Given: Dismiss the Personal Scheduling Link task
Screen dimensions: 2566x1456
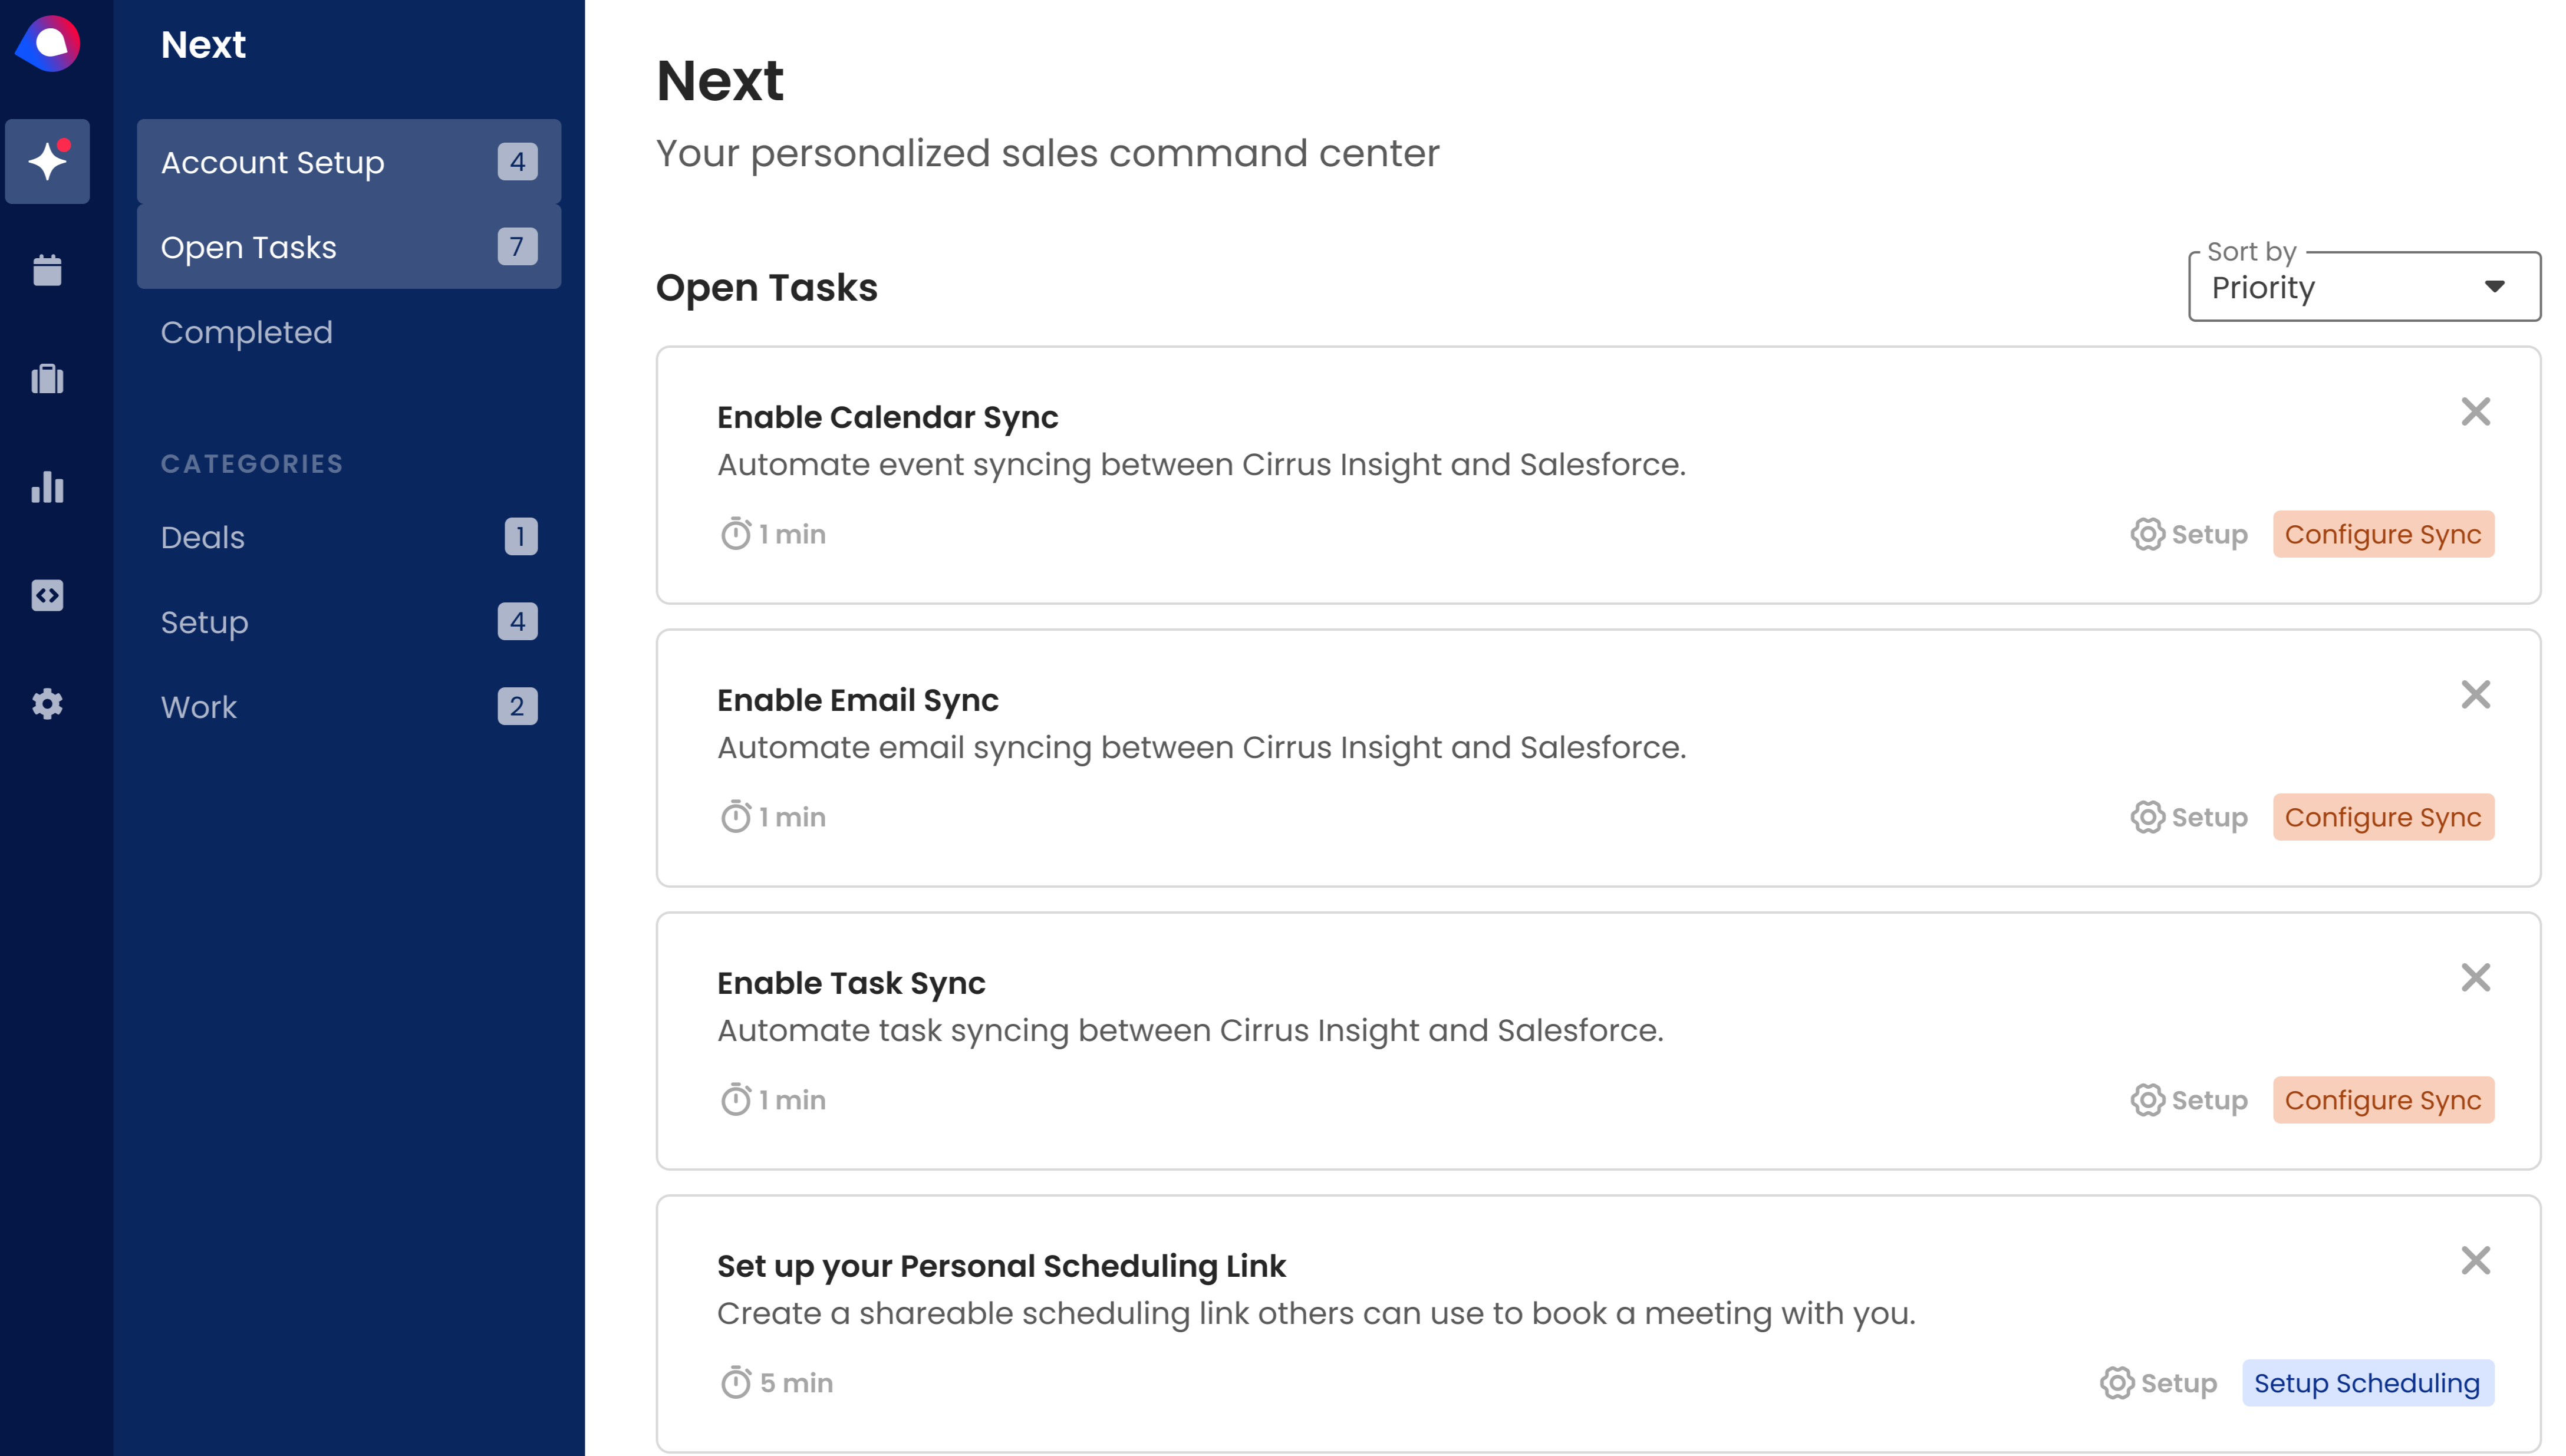Looking at the screenshot, I should [2475, 1261].
